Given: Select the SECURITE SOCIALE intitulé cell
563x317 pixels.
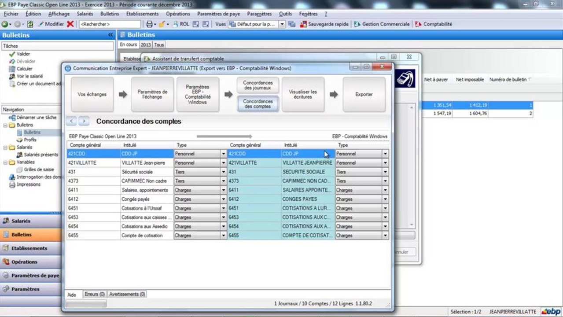Looking at the screenshot, I should click(x=308, y=172).
